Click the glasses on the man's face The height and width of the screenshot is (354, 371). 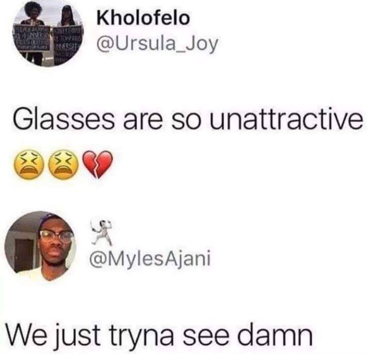click(x=56, y=236)
